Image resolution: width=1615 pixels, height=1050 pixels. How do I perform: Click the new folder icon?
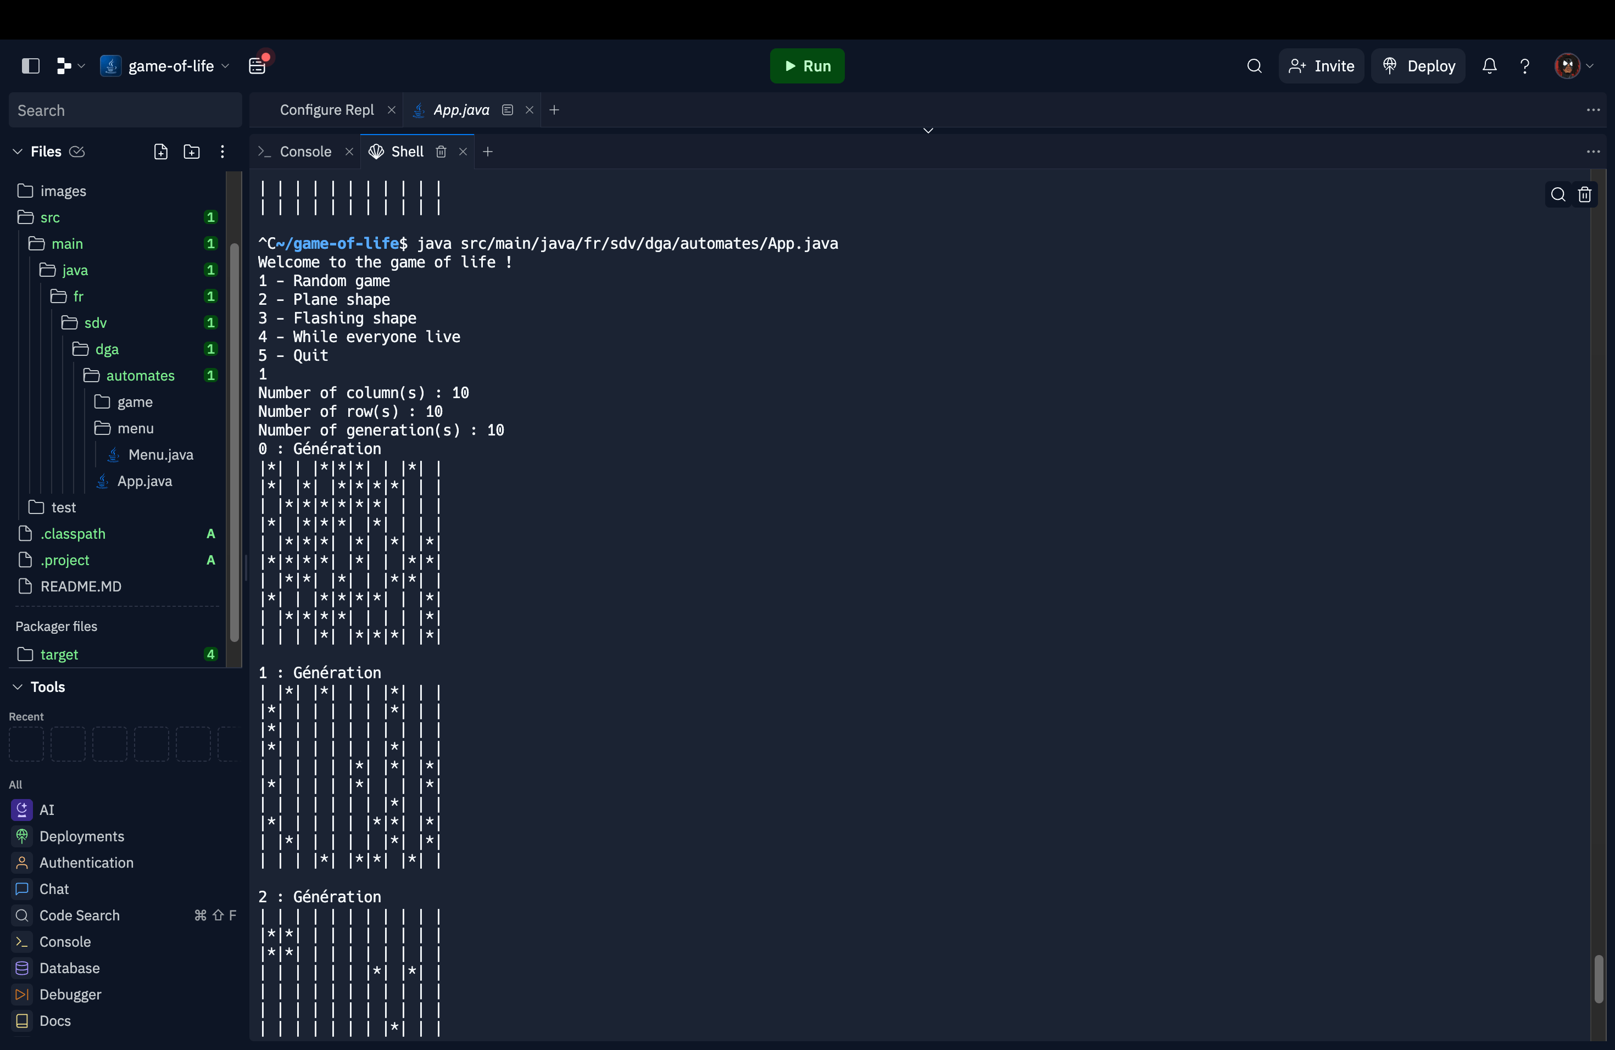click(192, 152)
